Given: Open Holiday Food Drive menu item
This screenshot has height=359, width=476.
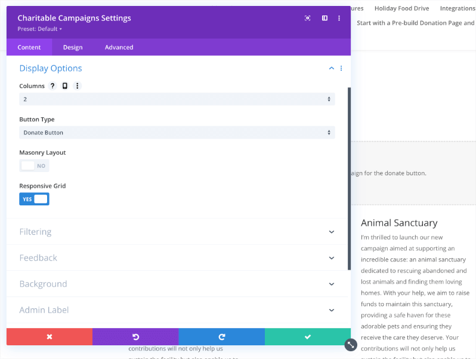Looking at the screenshot, I should [x=401, y=8].
